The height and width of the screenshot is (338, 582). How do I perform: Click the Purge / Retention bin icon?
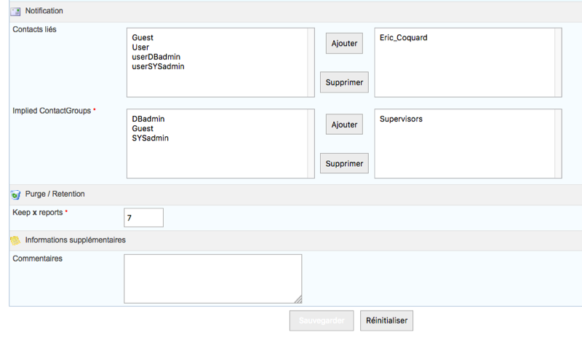click(15, 194)
